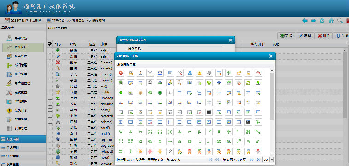Go to next page in icon dialog pager
The width and height of the screenshot is (349, 166).
252,160
